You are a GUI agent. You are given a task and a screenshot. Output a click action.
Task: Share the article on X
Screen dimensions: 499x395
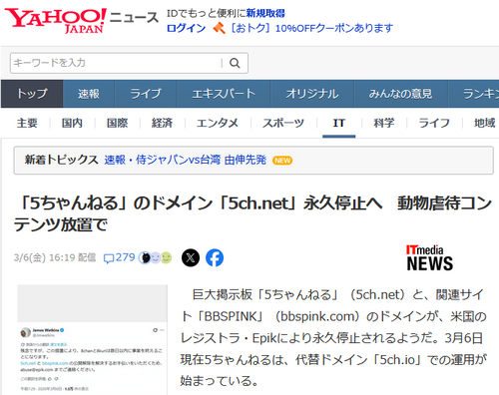pos(191,257)
